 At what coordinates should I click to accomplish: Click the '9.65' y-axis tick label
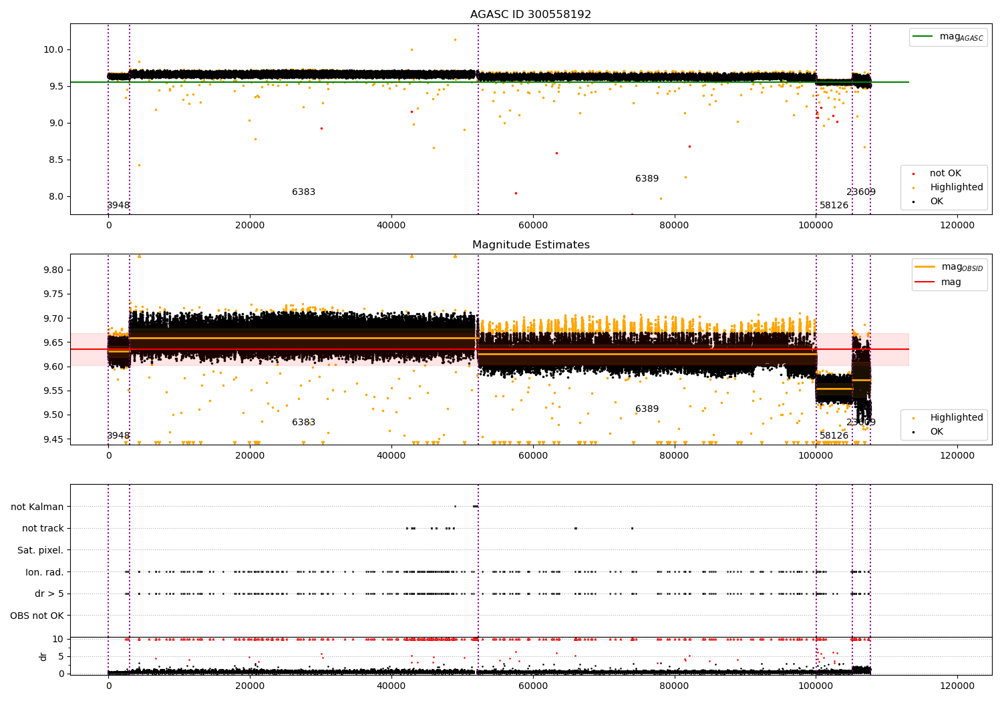pos(53,343)
